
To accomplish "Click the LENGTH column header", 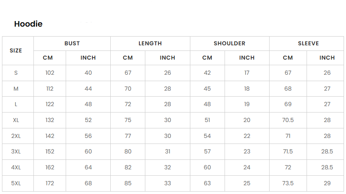I will tap(150, 43).
